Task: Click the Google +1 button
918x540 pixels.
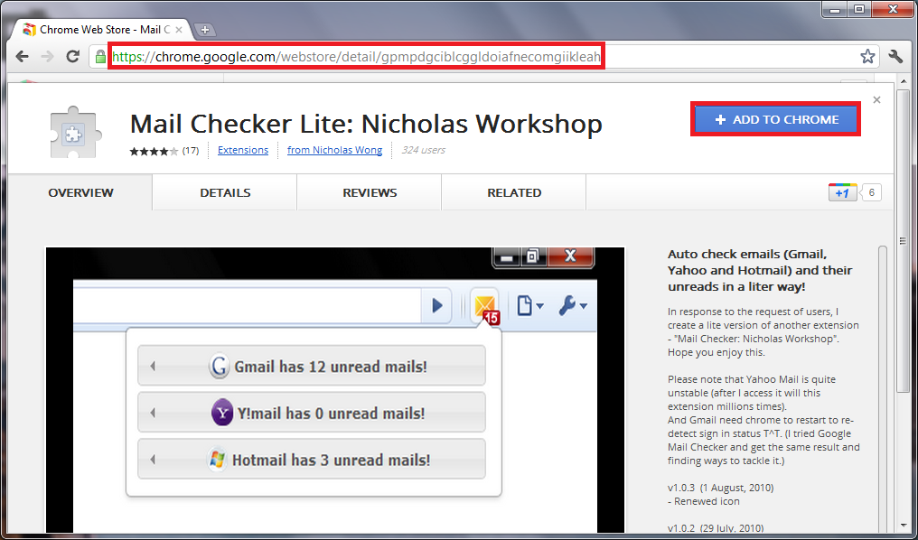Action: click(x=842, y=192)
